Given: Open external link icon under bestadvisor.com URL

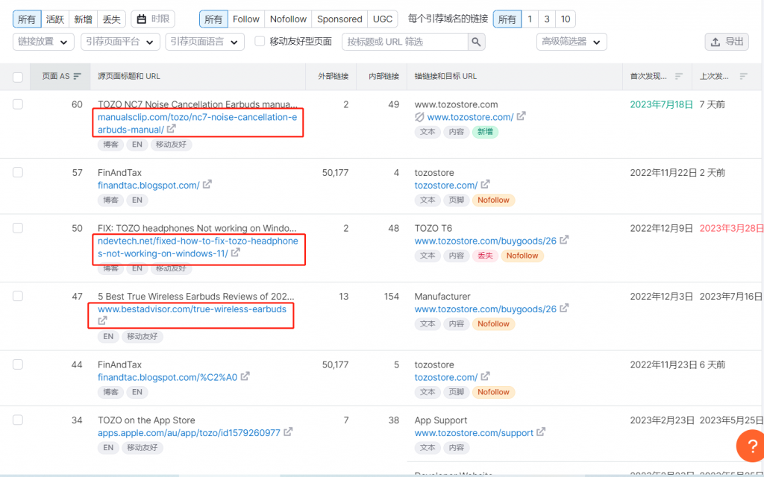Looking at the screenshot, I should 102,320.
